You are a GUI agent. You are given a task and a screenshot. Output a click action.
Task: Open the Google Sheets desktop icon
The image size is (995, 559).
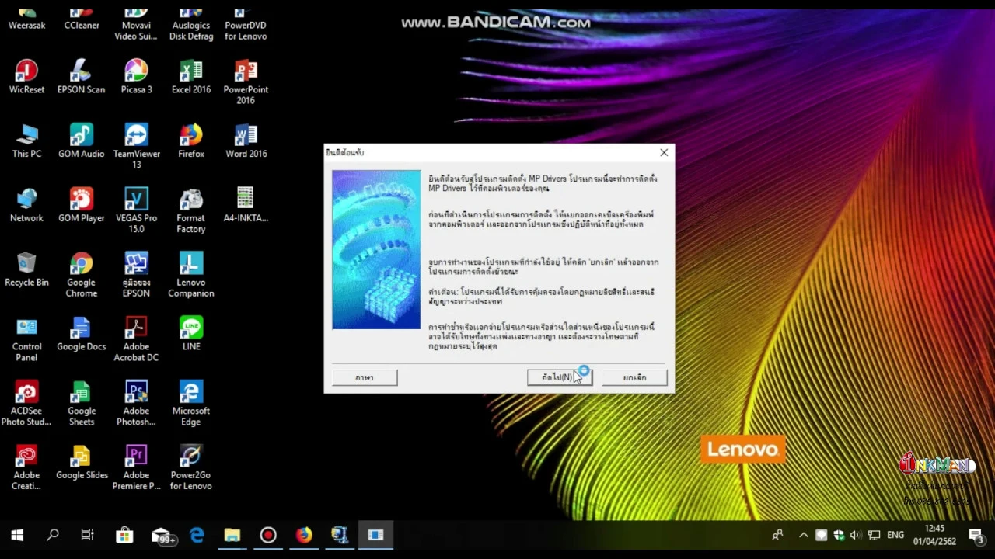point(81,404)
